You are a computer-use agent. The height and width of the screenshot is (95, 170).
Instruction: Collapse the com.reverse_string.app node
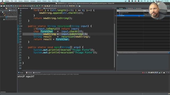click(x=2, y=14)
